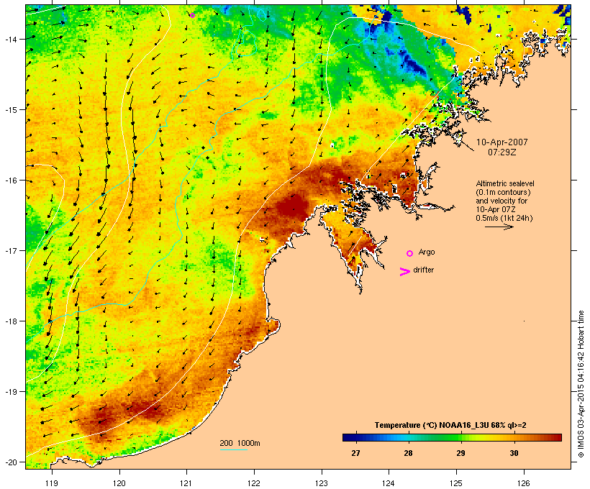Click the latitude label -19
The image size is (590, 489).
click(x=10, y=392)
